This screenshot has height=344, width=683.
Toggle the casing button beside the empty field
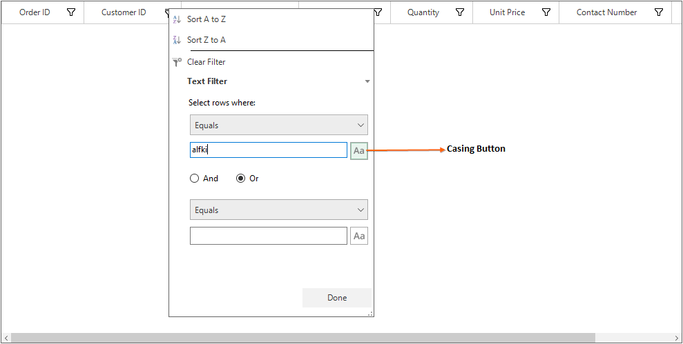(359, 236)
